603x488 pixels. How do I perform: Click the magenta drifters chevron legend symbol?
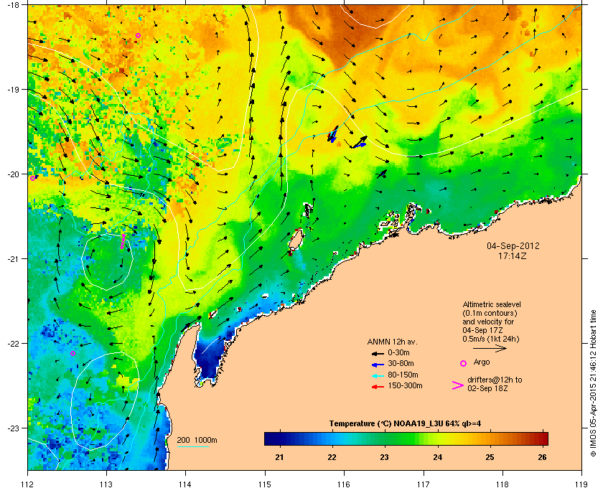point(458,385)
